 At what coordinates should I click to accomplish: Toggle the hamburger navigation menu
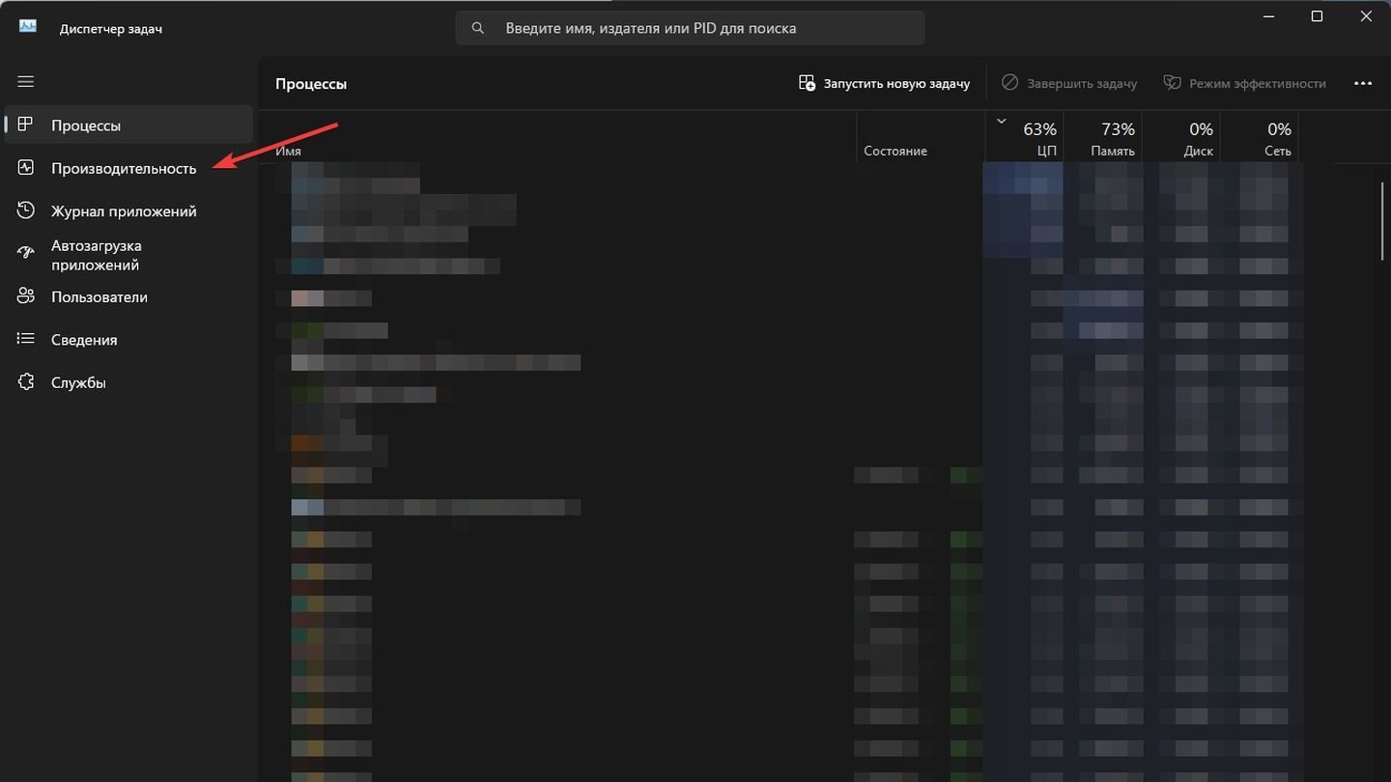pyautogui.click(x=26, y=82)
